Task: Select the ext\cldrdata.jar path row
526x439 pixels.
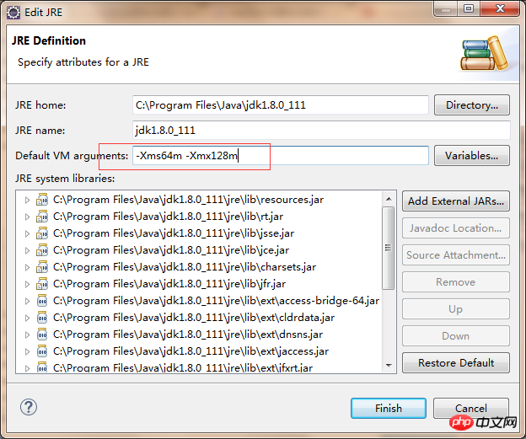Action: click(194, 318)
